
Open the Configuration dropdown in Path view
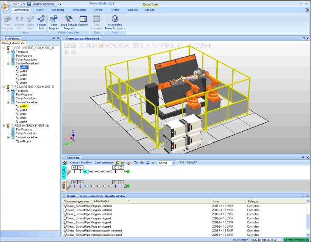(104, 163)
